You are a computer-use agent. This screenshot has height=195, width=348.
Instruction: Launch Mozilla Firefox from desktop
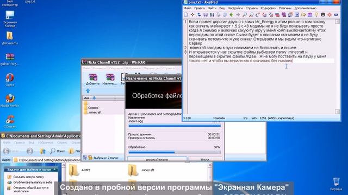[10, 101]
